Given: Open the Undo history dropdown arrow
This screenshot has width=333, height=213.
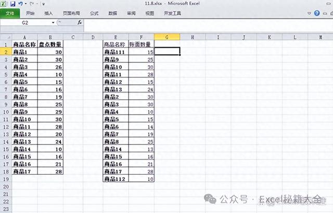Looking at the screenshot, I should (25, 4).
